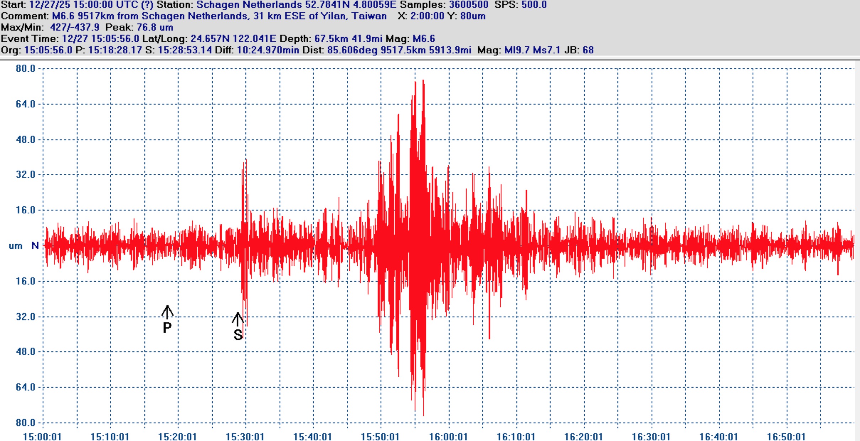Click the tallest positive surface wave peak
The height and width of the screenshot is (441, 860).
coord(423,82)
